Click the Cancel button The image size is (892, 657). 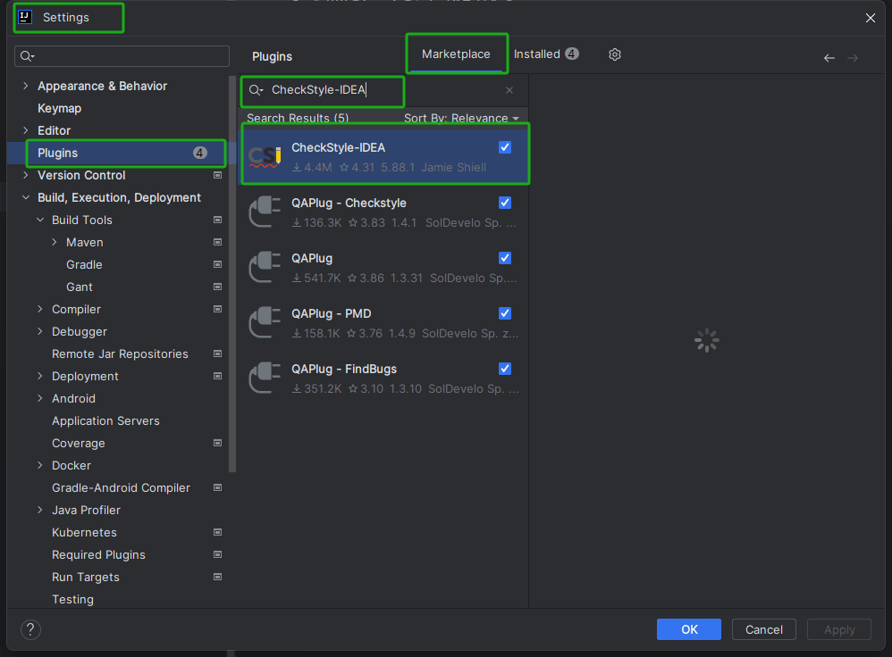(763, 629)
